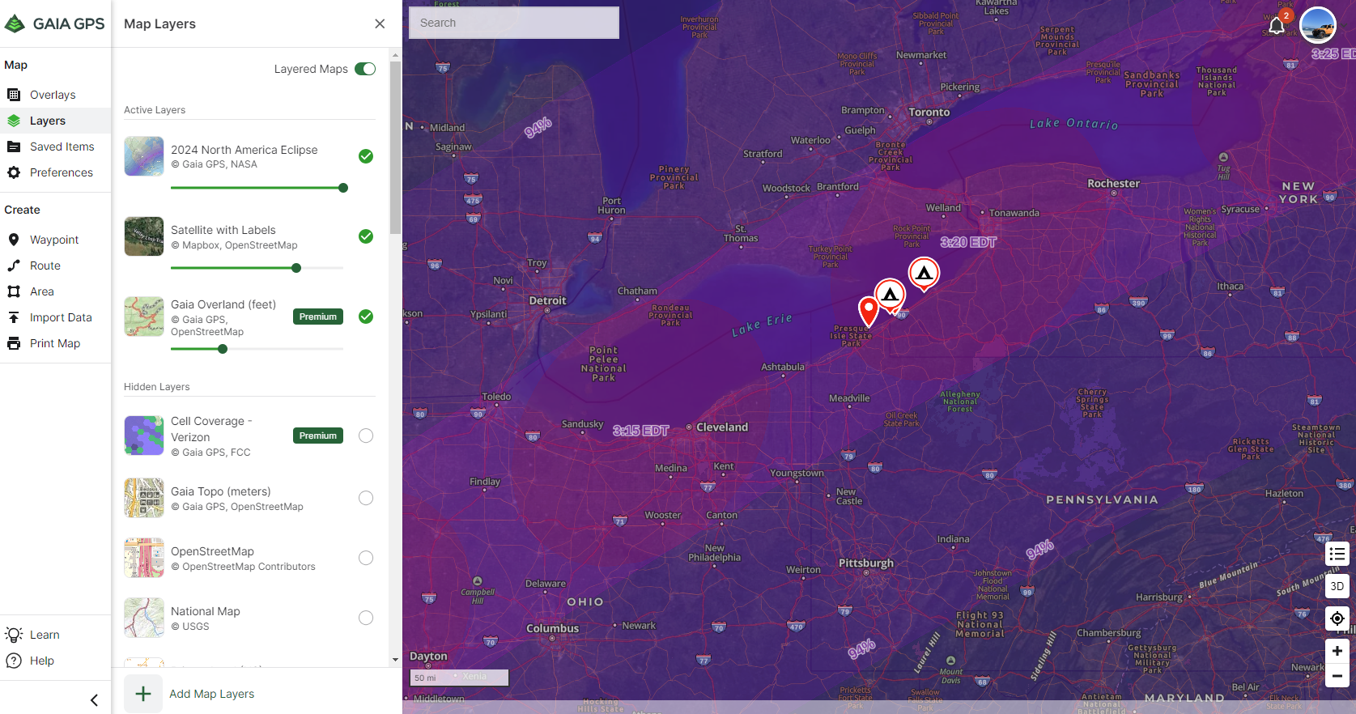Adjust the Gaia Overland opacity slider
This screenshot has height=714, width=1356.
pos(223,349)
